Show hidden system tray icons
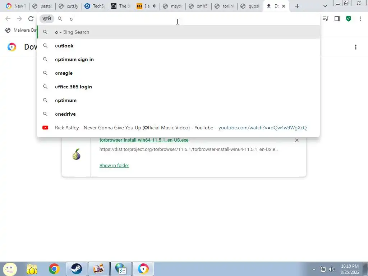Screen dimensions: 368x276 pos(314,269)
